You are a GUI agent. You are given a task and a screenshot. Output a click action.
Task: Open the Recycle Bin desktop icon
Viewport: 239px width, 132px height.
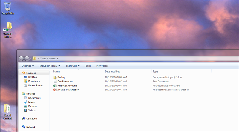[x=8, y=7]
